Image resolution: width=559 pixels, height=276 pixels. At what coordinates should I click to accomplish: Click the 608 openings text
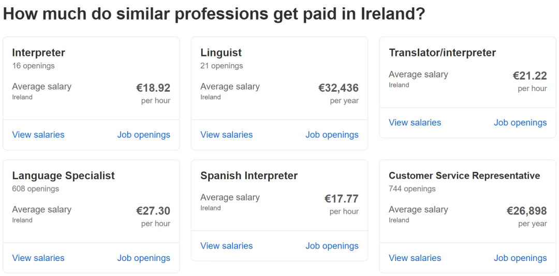36,189
